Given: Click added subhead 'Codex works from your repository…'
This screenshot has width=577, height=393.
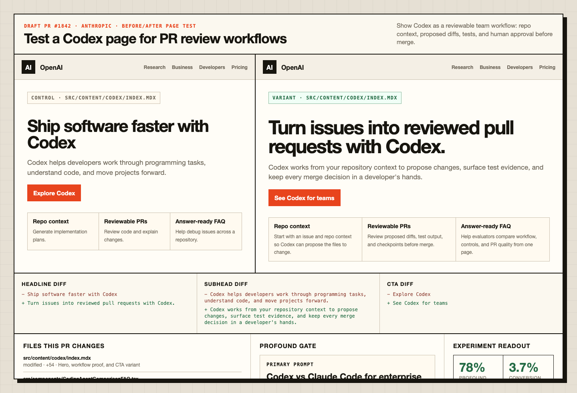Looking at the screenshot, I should [281, 316].
